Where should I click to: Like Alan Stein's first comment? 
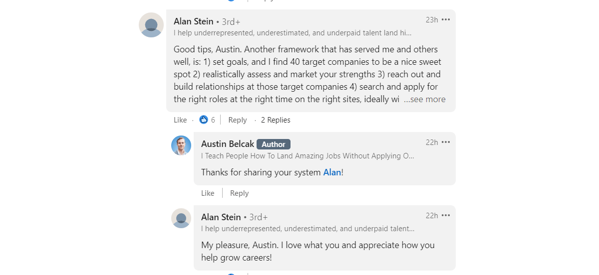click(x=180, y=120)
